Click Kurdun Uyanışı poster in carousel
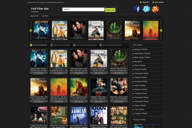 (x=96, y=30)
